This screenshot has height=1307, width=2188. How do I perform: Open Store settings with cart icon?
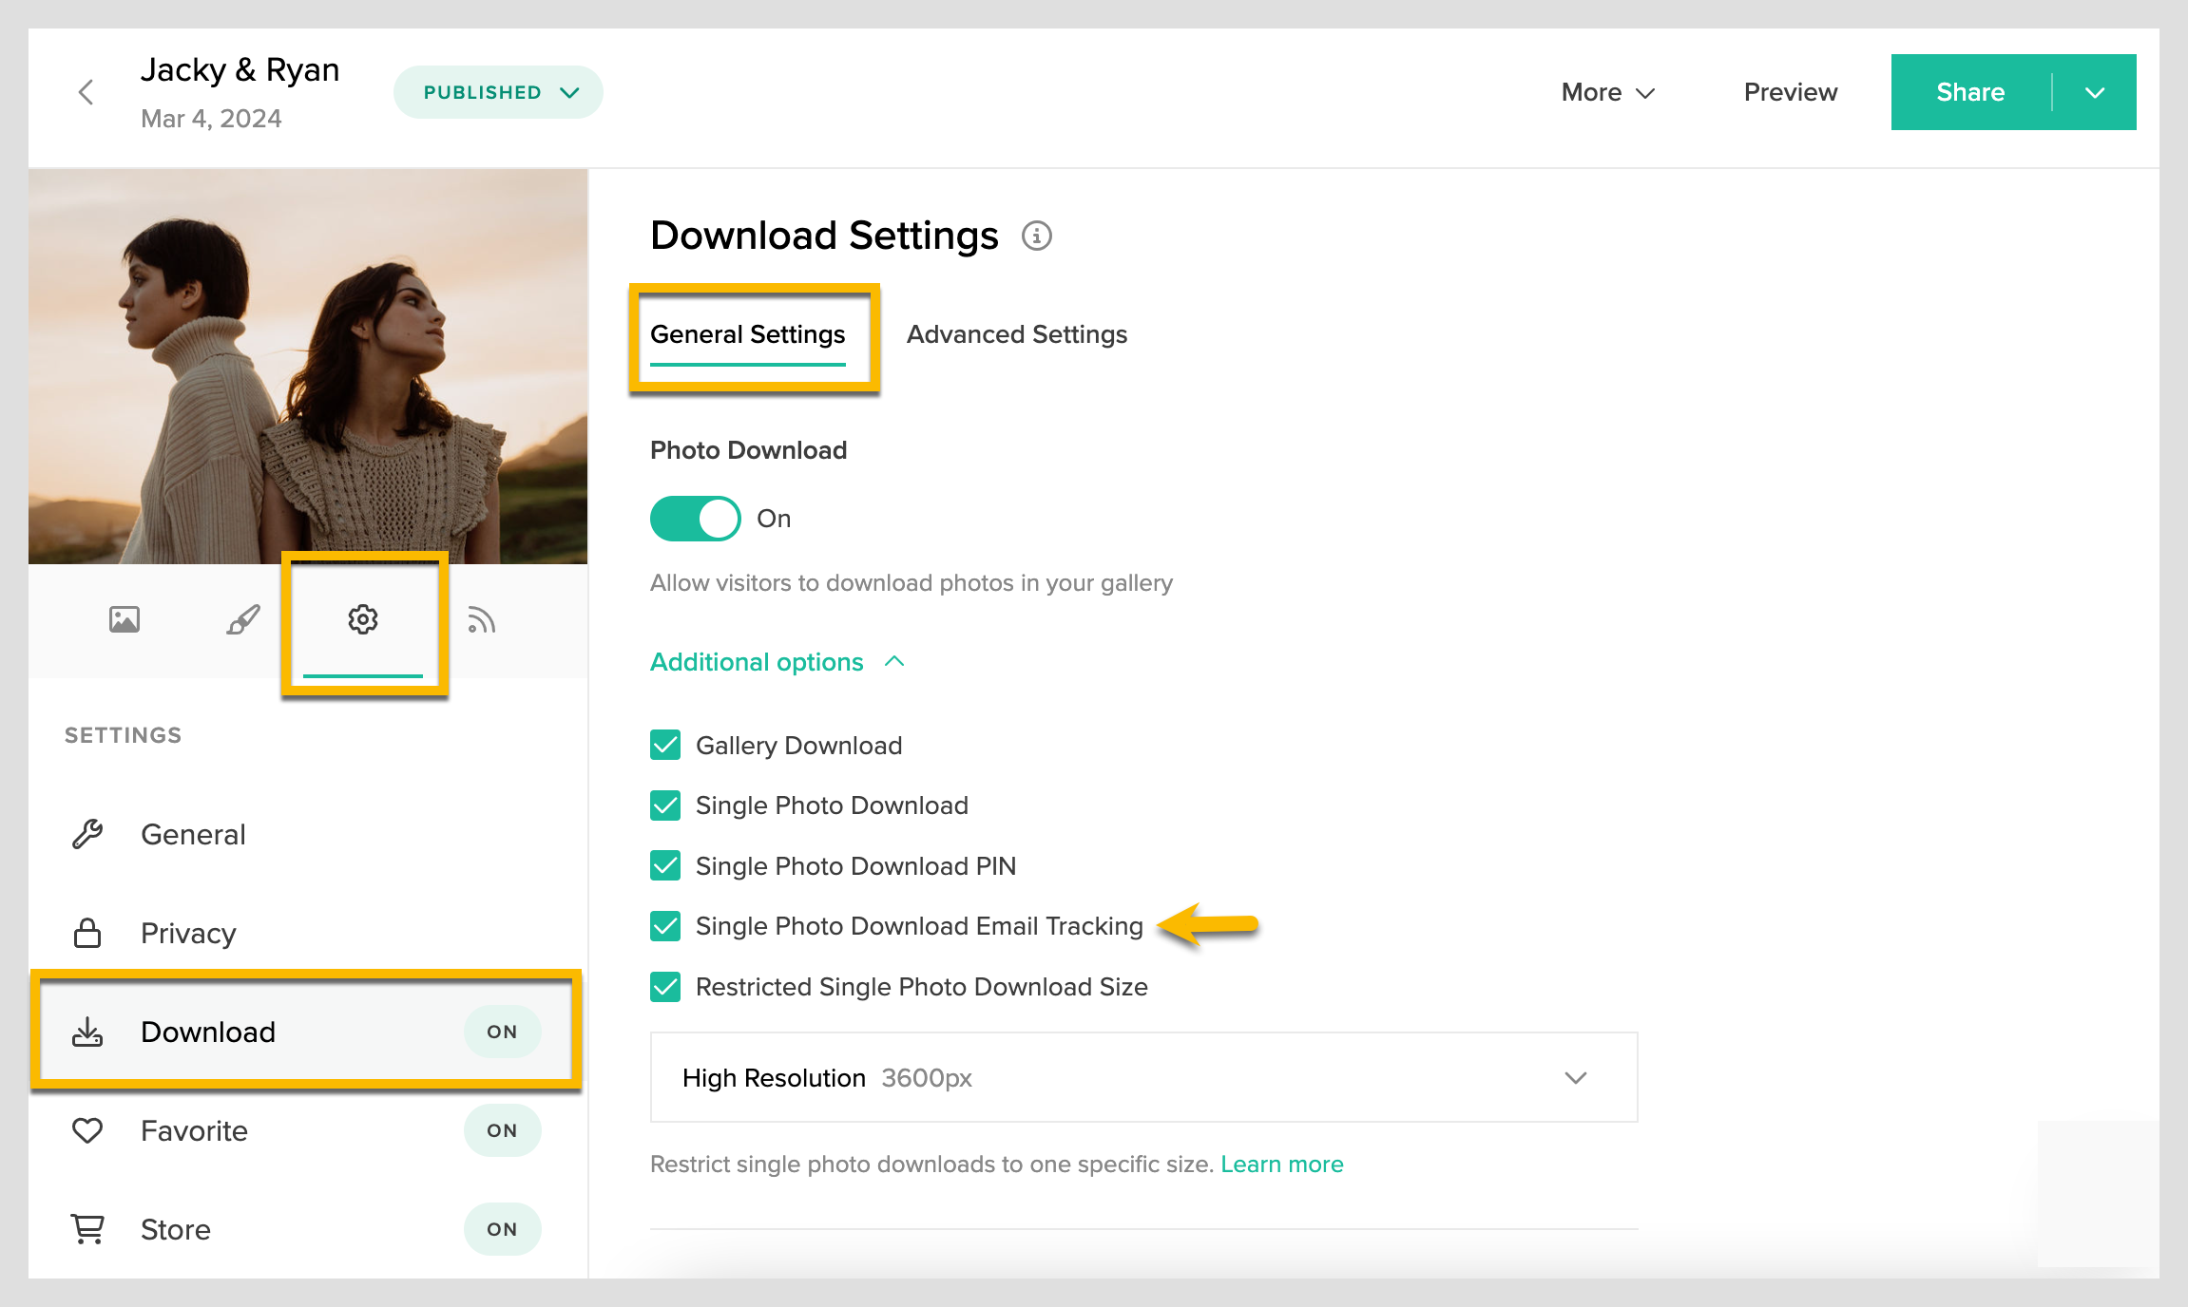[x=176, y=1230]
